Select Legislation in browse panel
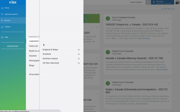 [x=33, y=41]
